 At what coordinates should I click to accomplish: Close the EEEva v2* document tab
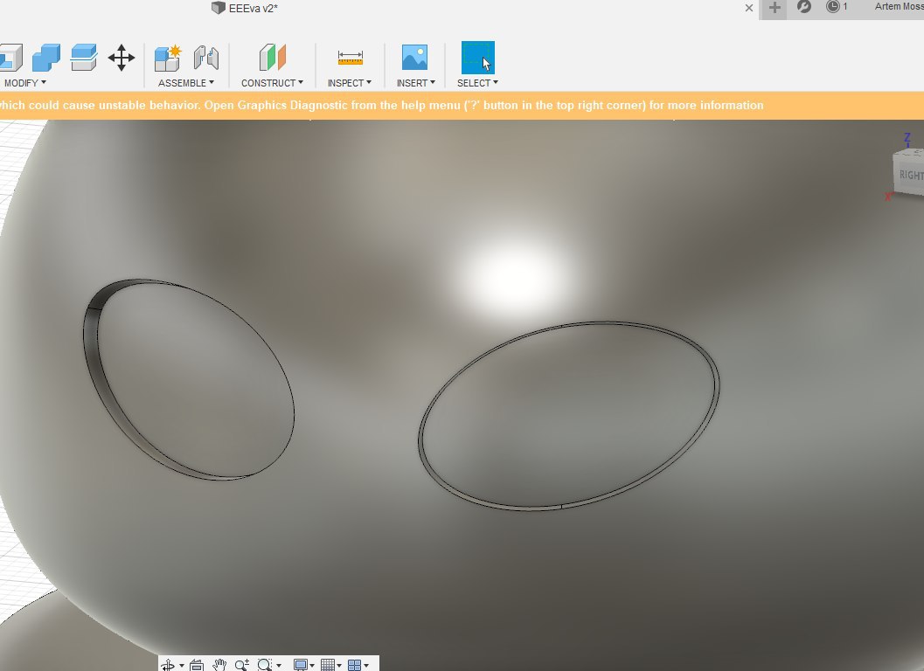(x=748, y=8)
